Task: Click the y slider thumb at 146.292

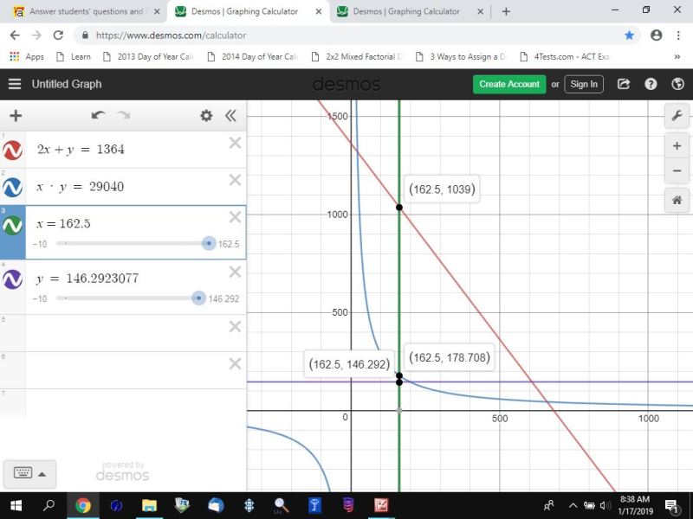Action: pyautogui.click(x=199, y=298)
